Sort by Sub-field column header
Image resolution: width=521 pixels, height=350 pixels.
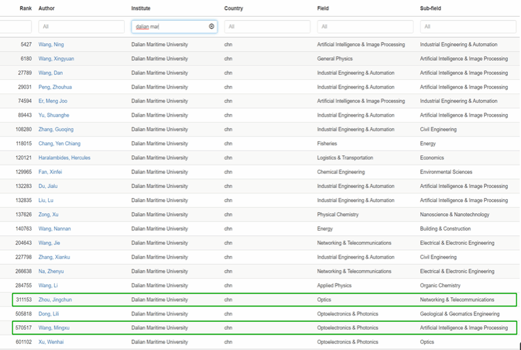point(431,9)
